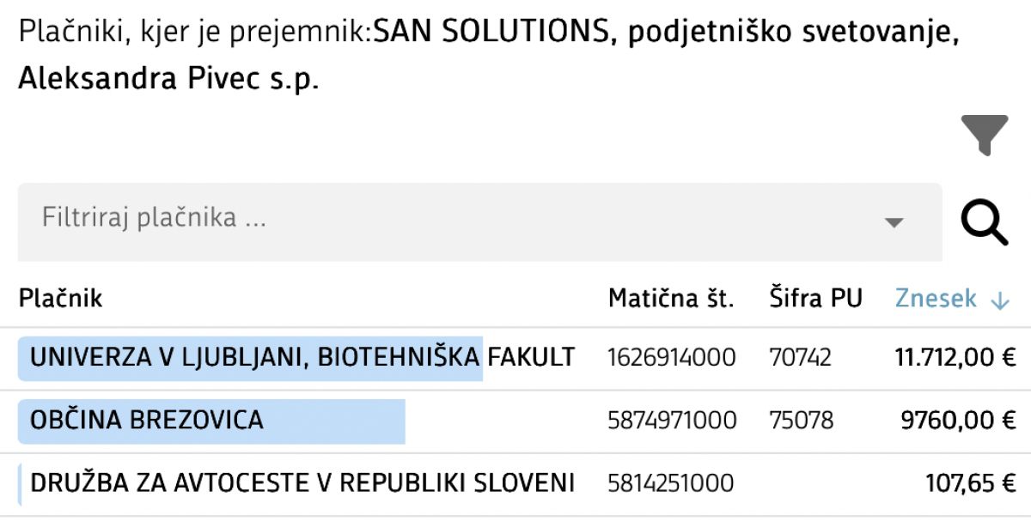Click the Znesek sort-descending arrow

click(999, 300)
